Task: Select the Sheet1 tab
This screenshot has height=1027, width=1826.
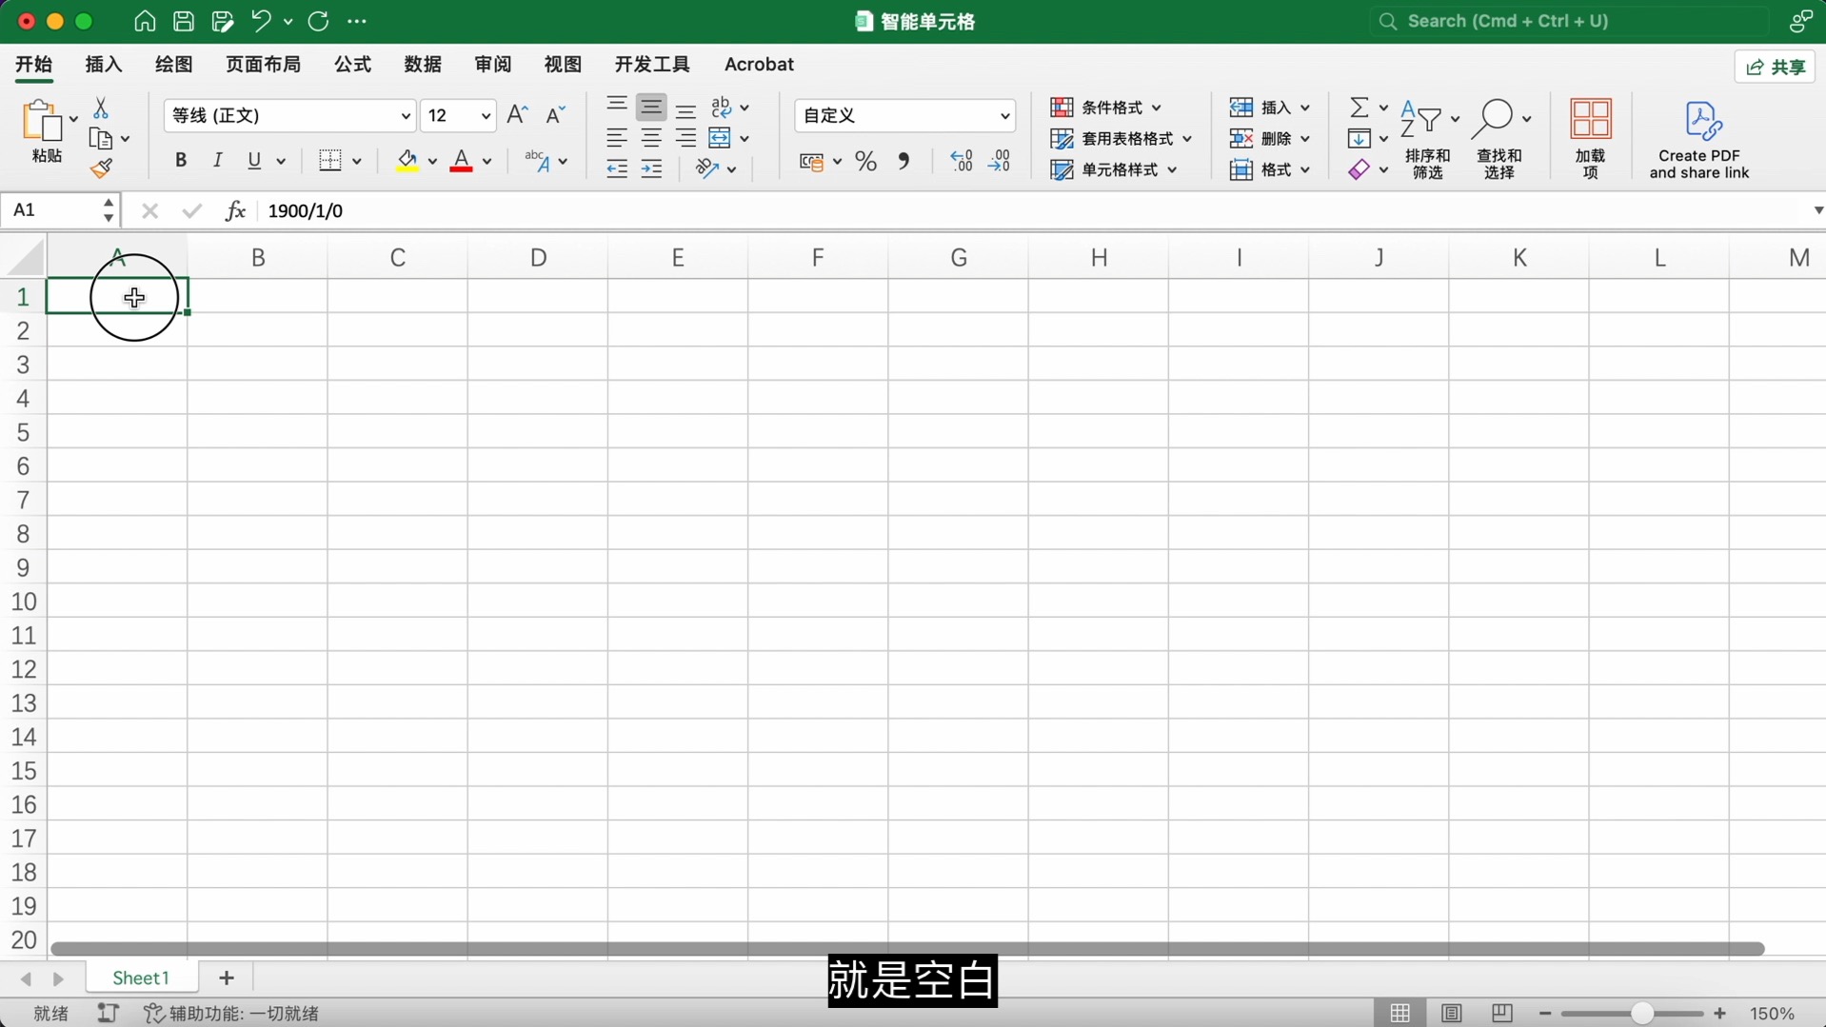Action: 141,978
